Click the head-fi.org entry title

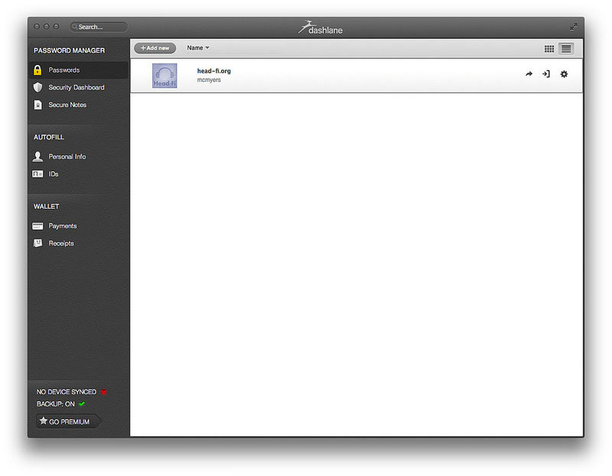(214, 71)
